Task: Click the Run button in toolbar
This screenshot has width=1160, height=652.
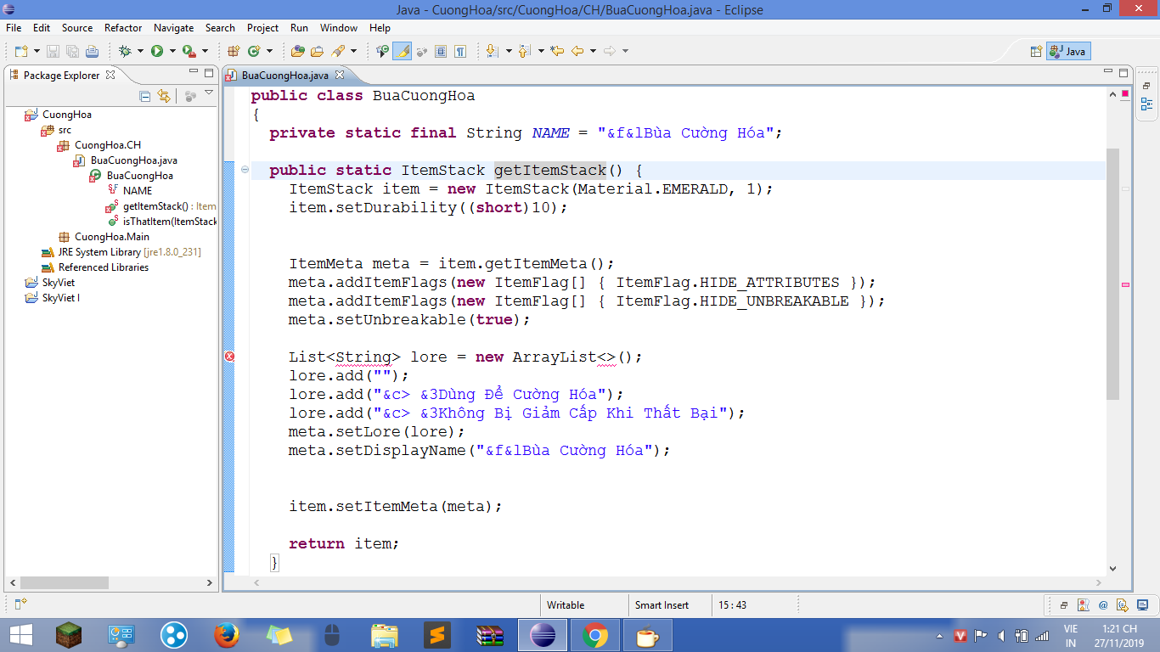Action: [x=157, y=51]
